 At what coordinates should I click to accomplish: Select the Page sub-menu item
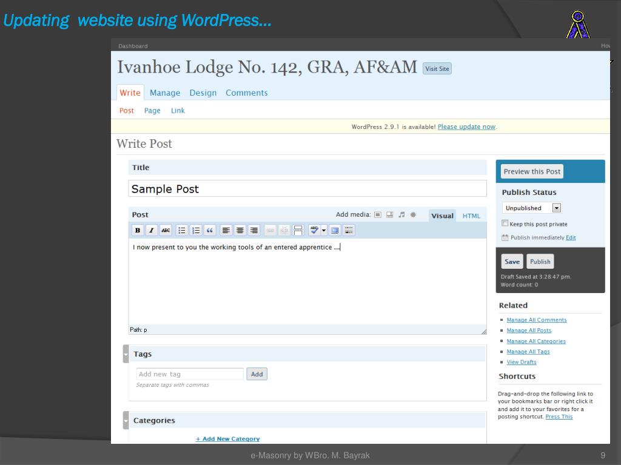click(152, 111)
